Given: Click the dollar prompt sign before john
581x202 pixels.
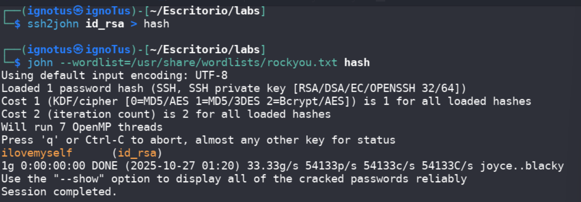Looking at the screenshot, I should tap(18, 62).
